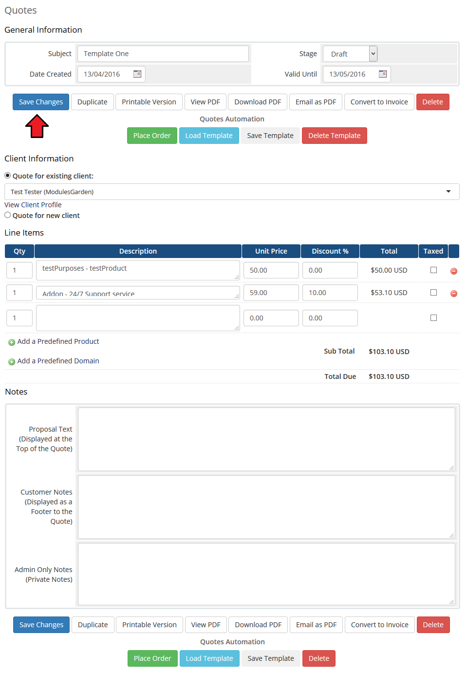Image resolution: width=467 pixels, height=675 pixels.
Task: Click the Valid Until field 13/05/2016
Action: point(357,74)
